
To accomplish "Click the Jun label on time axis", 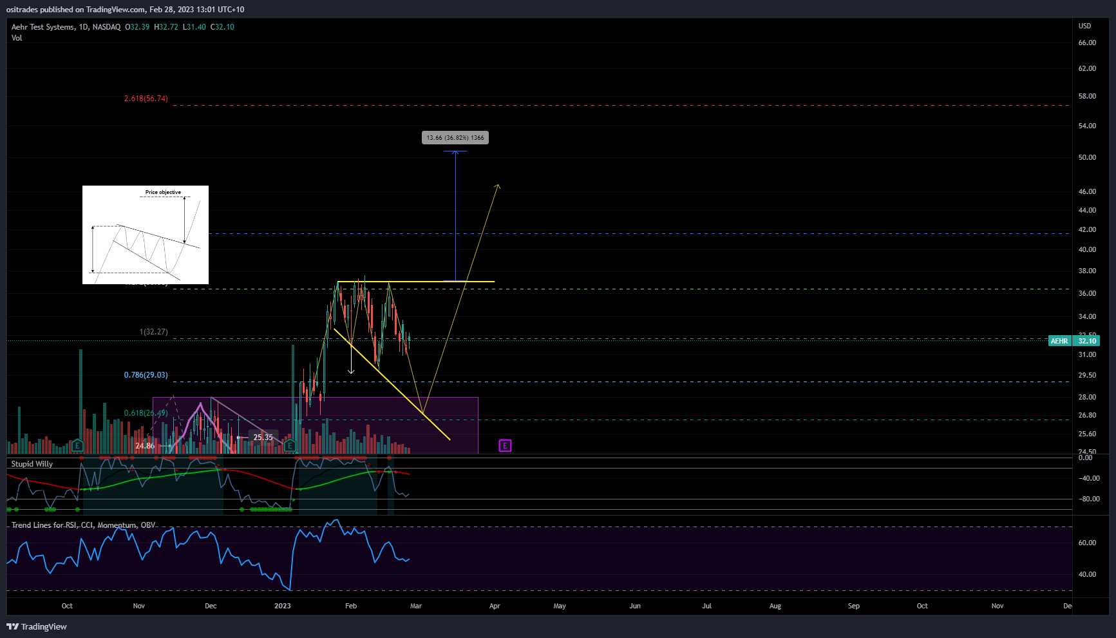I will click(x=635, y=606).
